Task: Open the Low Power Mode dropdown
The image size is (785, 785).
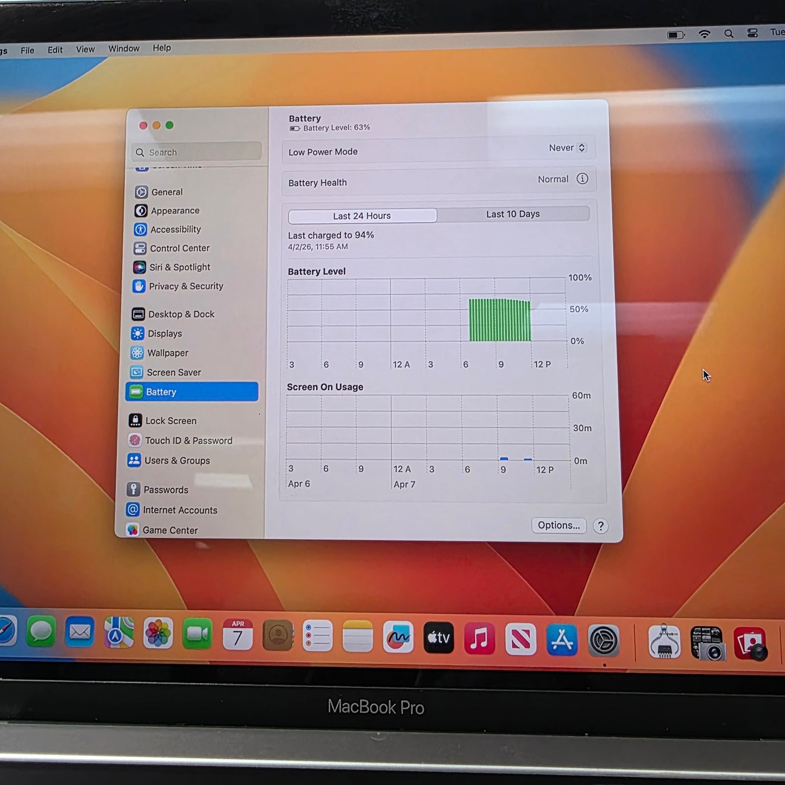Action: [567, 147]
